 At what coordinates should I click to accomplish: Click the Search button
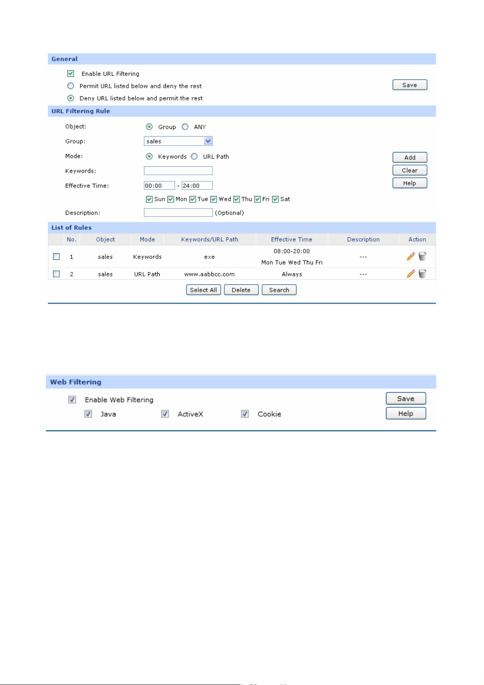click(279, 290)
